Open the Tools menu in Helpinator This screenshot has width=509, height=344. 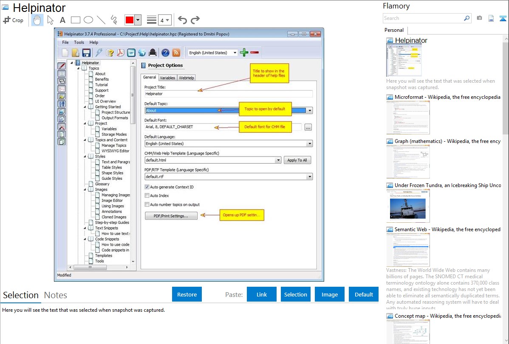point(79,42)
